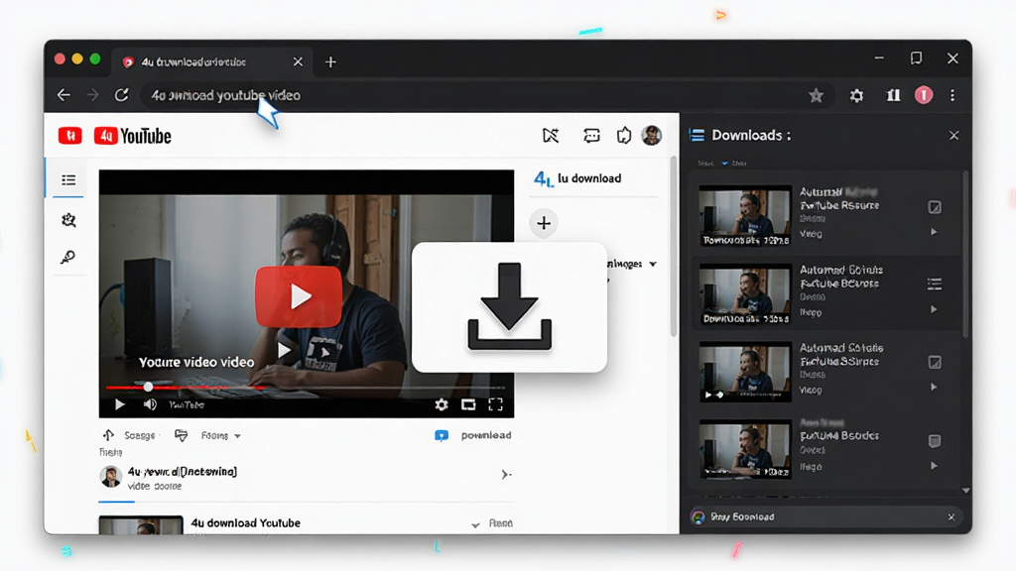Click the red square logo before 4u YouTube
Viewport: 1016px width, 571px height.
pyautogui.click(x=70, y=135)
